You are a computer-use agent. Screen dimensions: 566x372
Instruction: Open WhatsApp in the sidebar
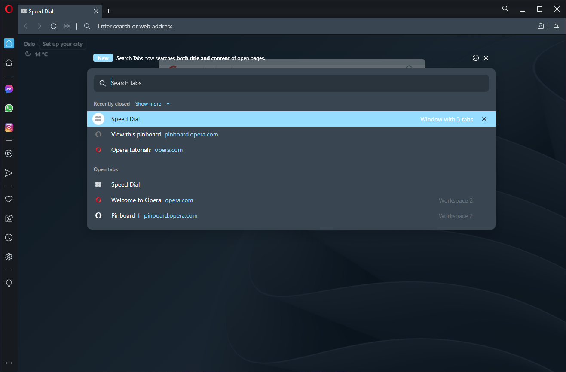[9, 108]
